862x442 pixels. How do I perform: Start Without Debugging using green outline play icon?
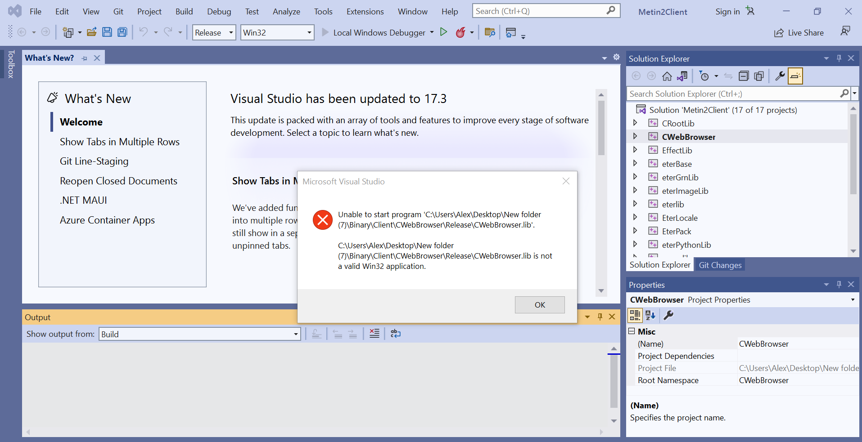(443, 32)
